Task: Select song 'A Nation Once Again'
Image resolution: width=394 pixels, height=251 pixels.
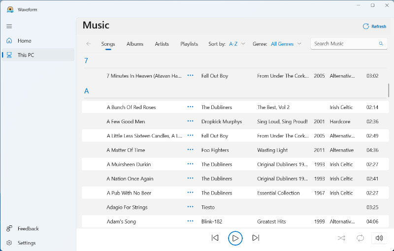Action: [130, 179]
